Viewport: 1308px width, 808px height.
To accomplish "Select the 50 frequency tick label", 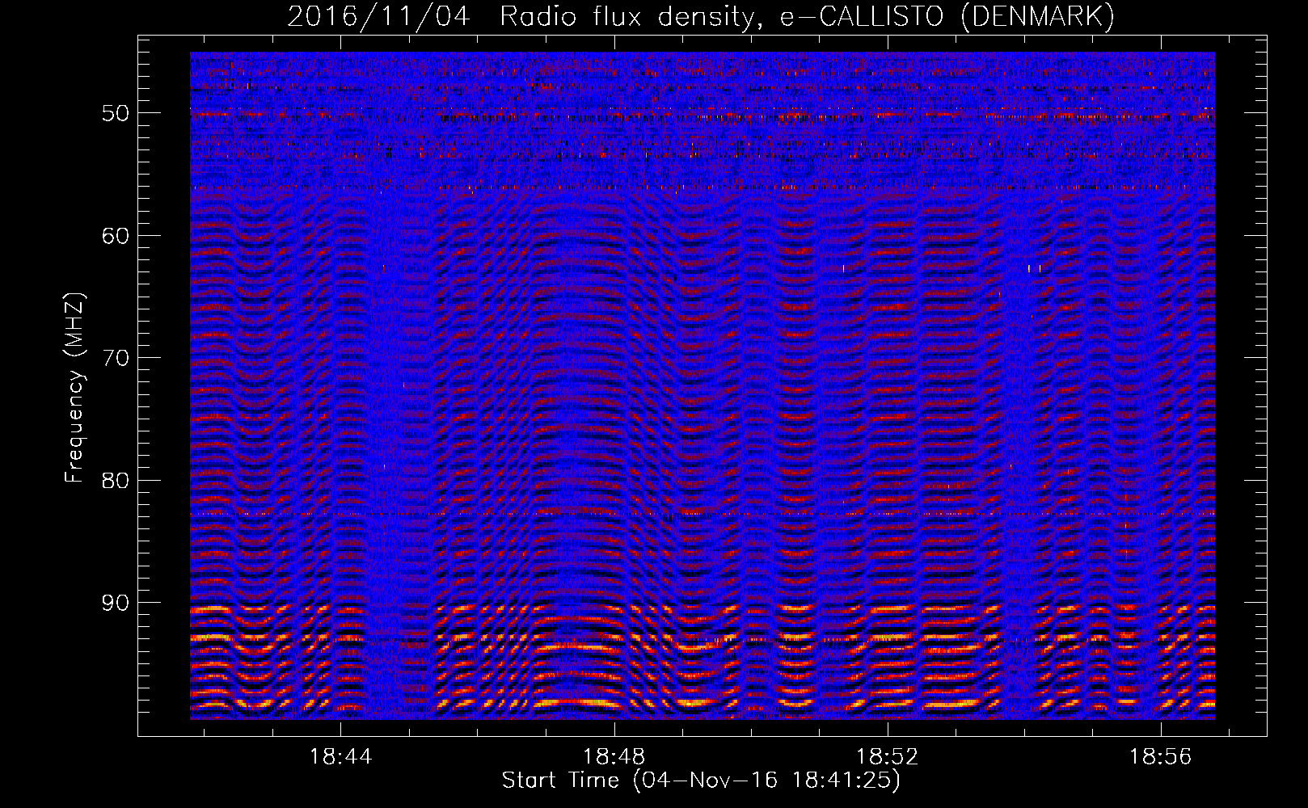I will (116, 113).
